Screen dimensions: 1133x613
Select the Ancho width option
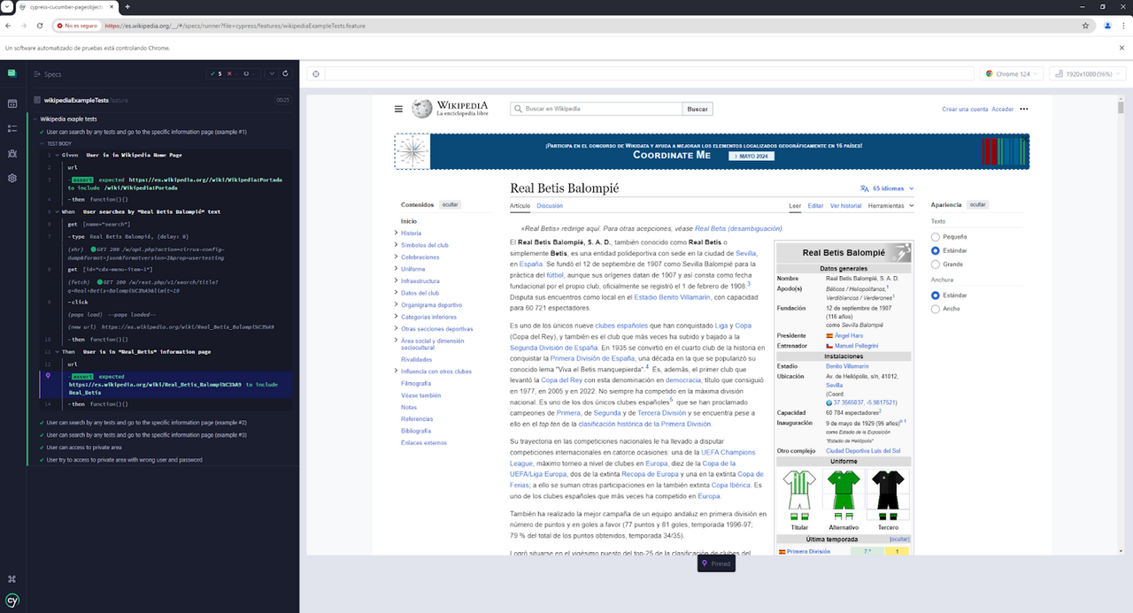point(936,308)
